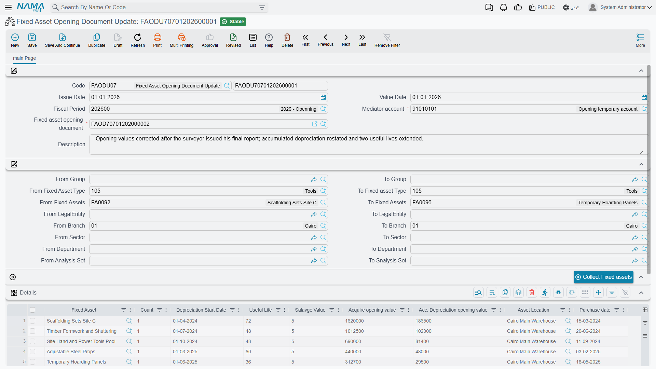Screen dimensions: 656x369
Task: Click the Mediator account field
Action: point(529,109)
